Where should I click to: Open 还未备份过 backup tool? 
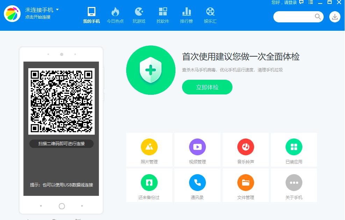[x=149, y=185]
